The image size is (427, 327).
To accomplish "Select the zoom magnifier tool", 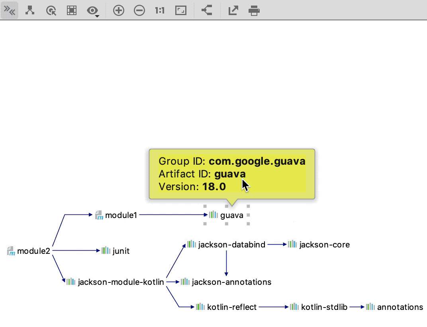I will click(x=51, y=10).
